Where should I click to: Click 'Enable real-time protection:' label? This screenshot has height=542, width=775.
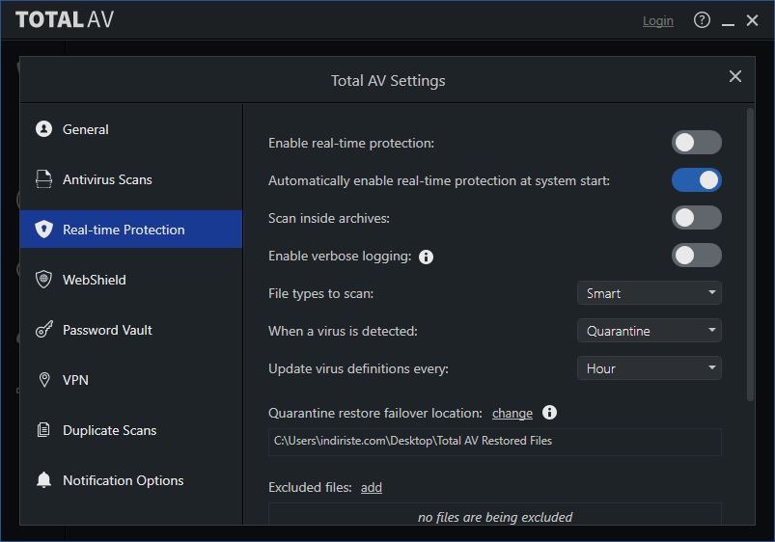(x=351, y=143)
